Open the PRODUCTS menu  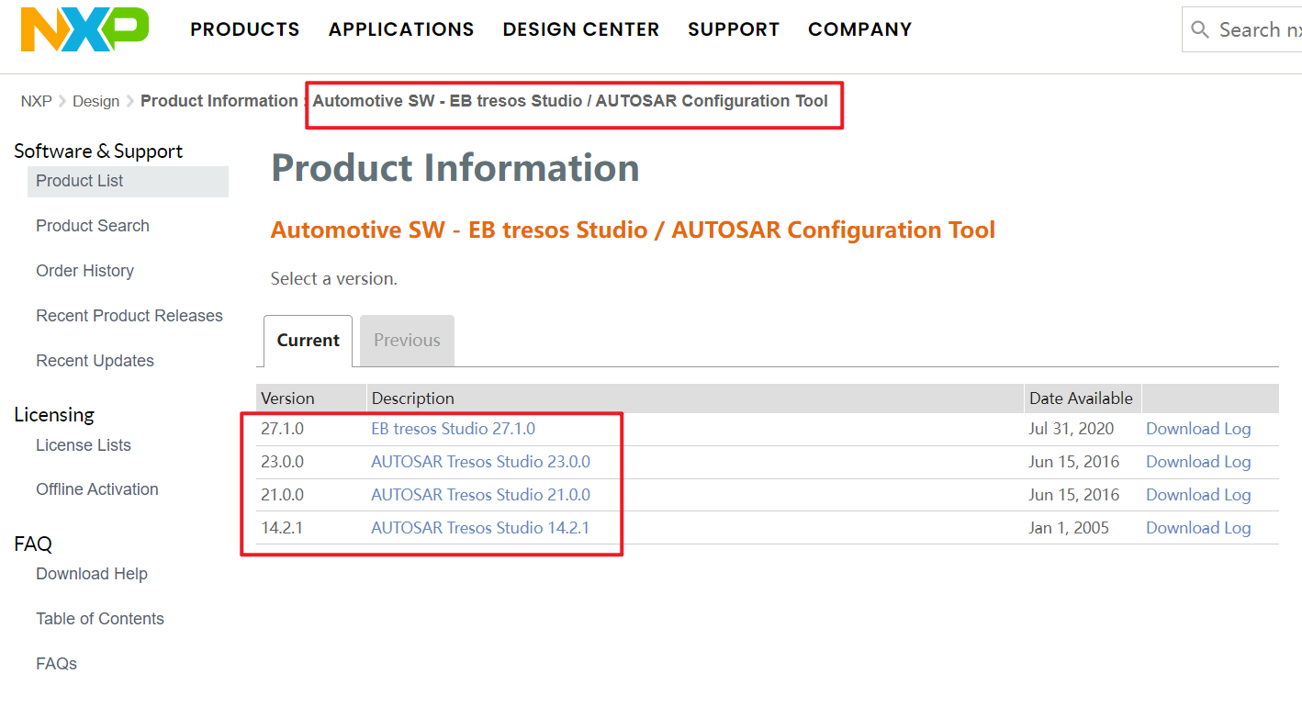coord(244,28)
